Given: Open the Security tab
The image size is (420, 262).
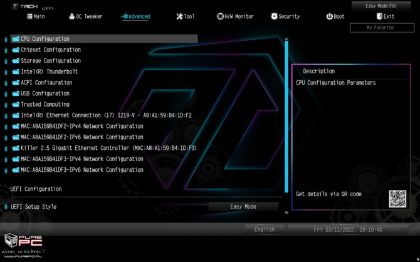Looking at the screenshot, I should tap(285, 16).
